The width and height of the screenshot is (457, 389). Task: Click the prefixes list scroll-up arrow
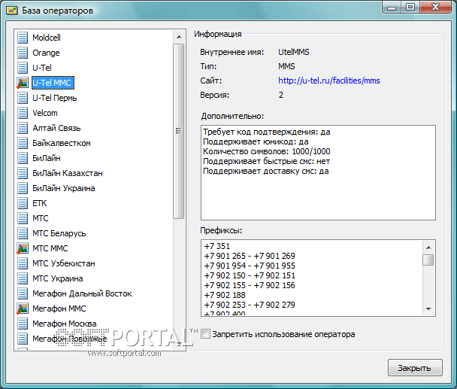[428, 248]
